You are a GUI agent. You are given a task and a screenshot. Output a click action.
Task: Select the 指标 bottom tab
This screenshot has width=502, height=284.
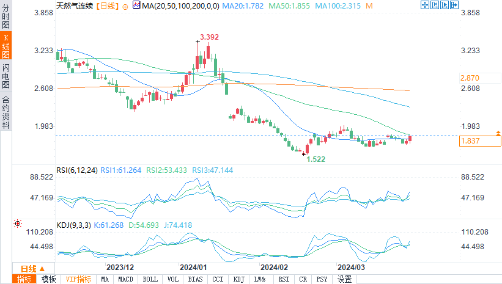point(24,279)
